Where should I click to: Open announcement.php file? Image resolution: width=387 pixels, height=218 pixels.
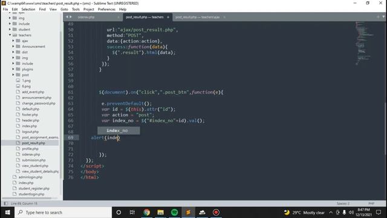click(36, 97)
